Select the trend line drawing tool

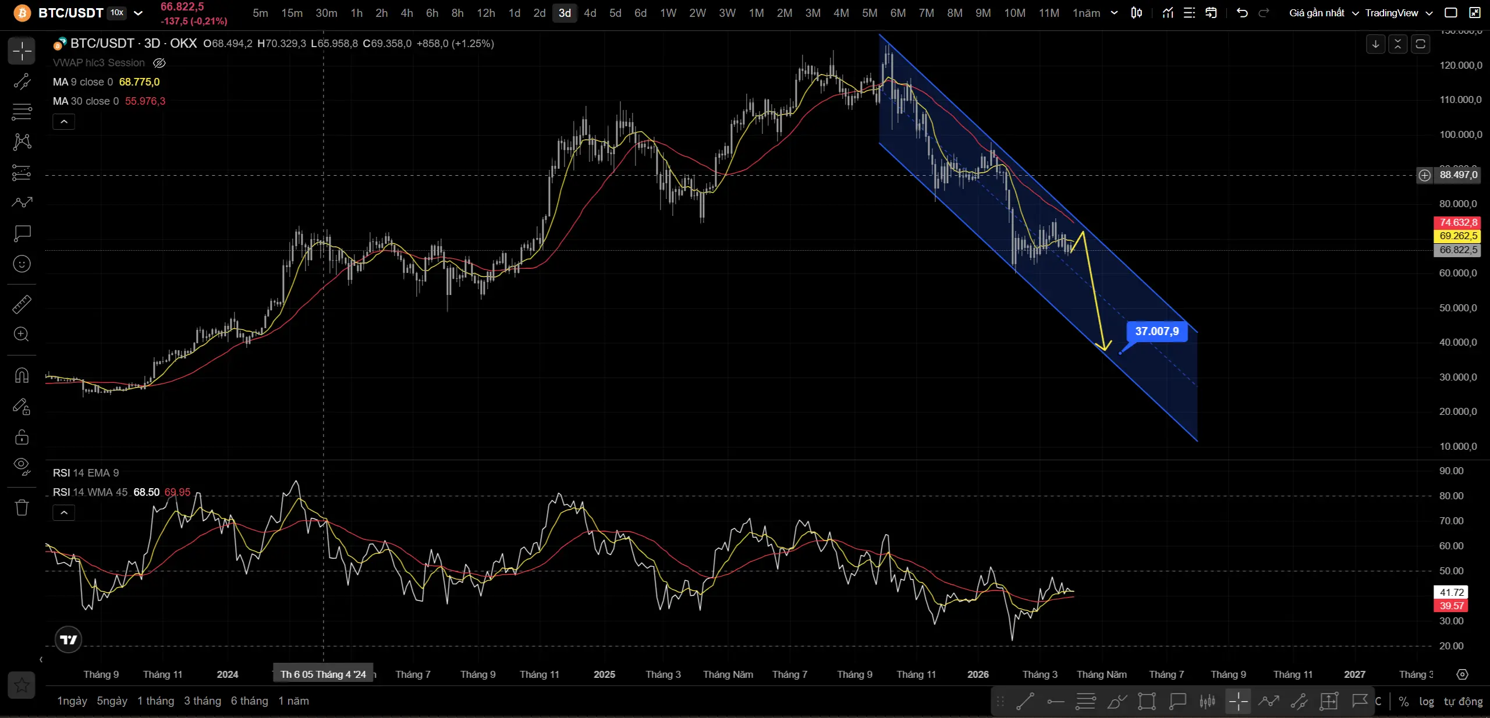(x=22, y=81)
